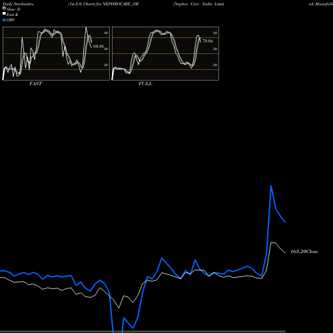
Task: Click the 80 axis label in FAST chart
Action: click(x=106, y=33)
